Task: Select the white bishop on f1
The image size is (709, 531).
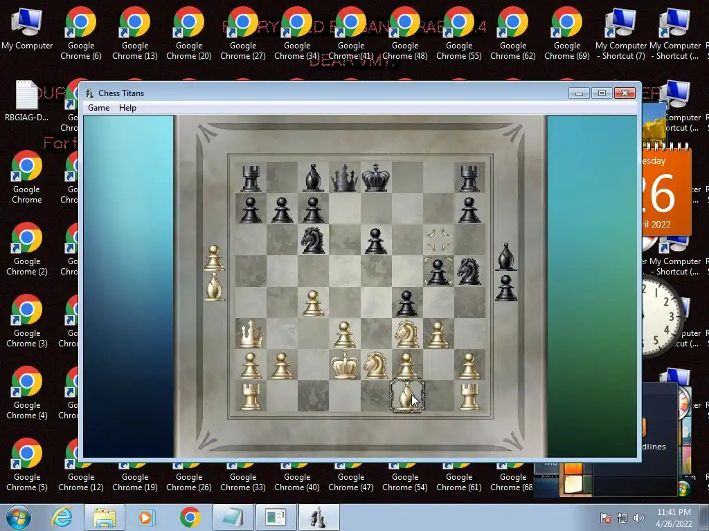Action: tap(407, 396)
